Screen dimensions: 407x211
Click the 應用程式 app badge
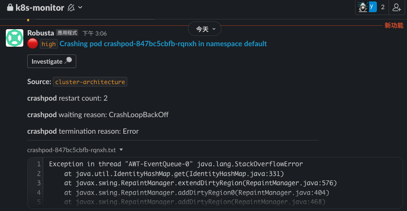point(67,33)
